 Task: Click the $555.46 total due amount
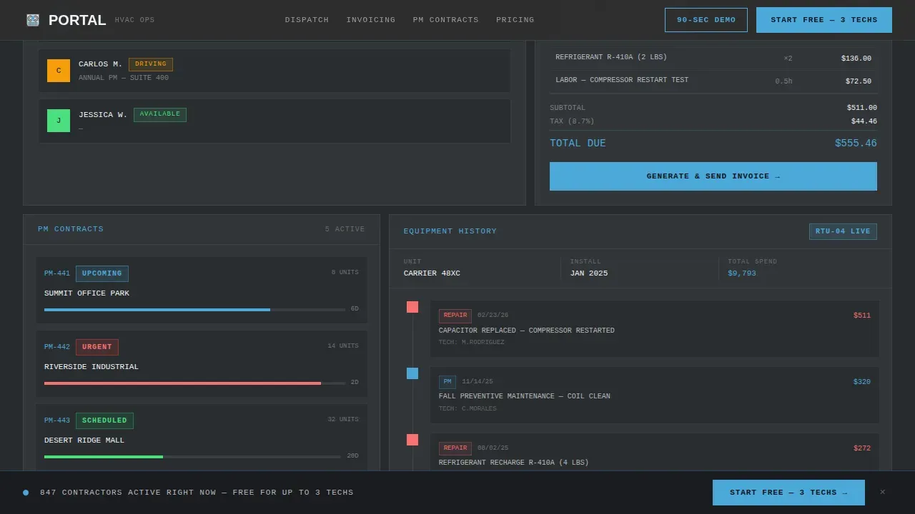point(856,143)
